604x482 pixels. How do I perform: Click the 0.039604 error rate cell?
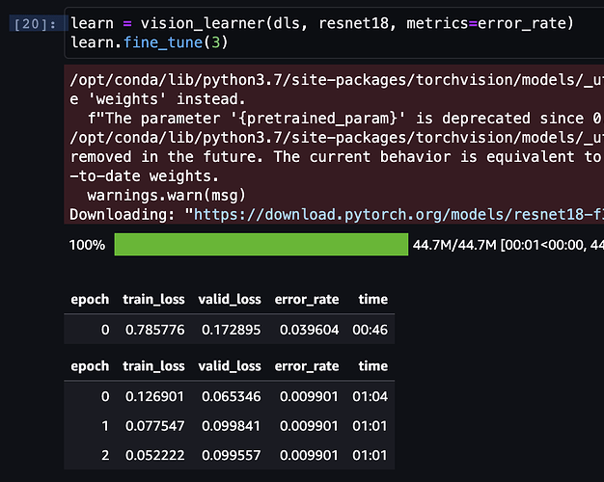[x=307, y=331]
